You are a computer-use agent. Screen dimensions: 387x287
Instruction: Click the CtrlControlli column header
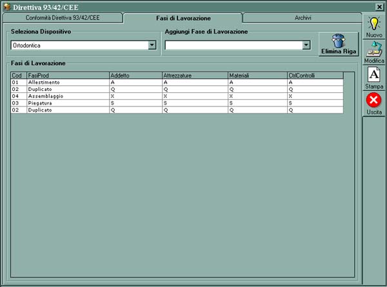coord(315,75)
